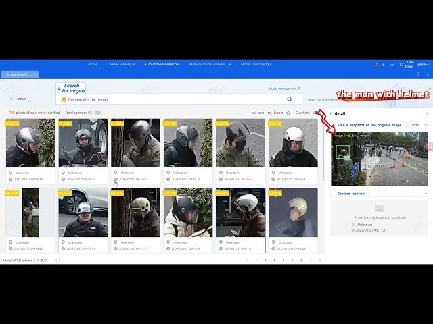Go to results page 7

311,260
